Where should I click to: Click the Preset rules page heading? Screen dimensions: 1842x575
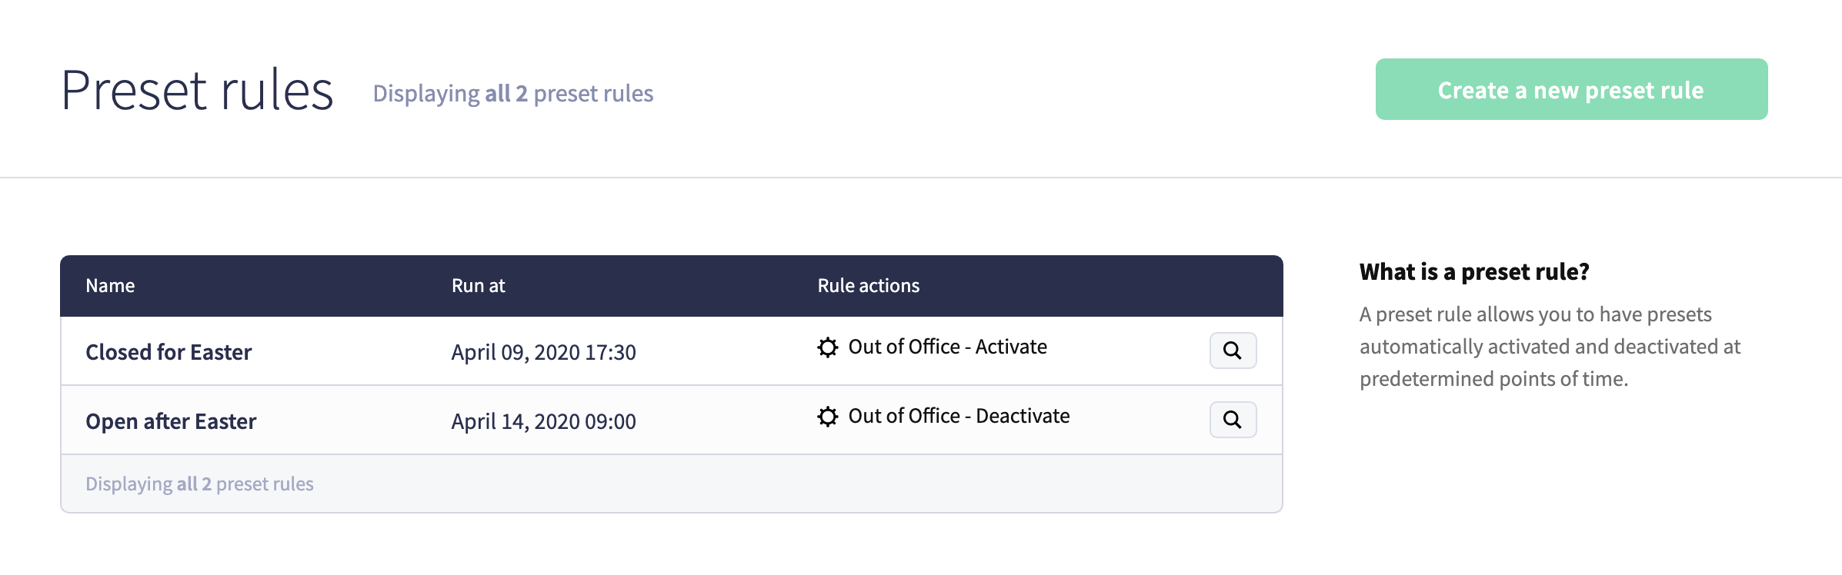pos(197,90)
